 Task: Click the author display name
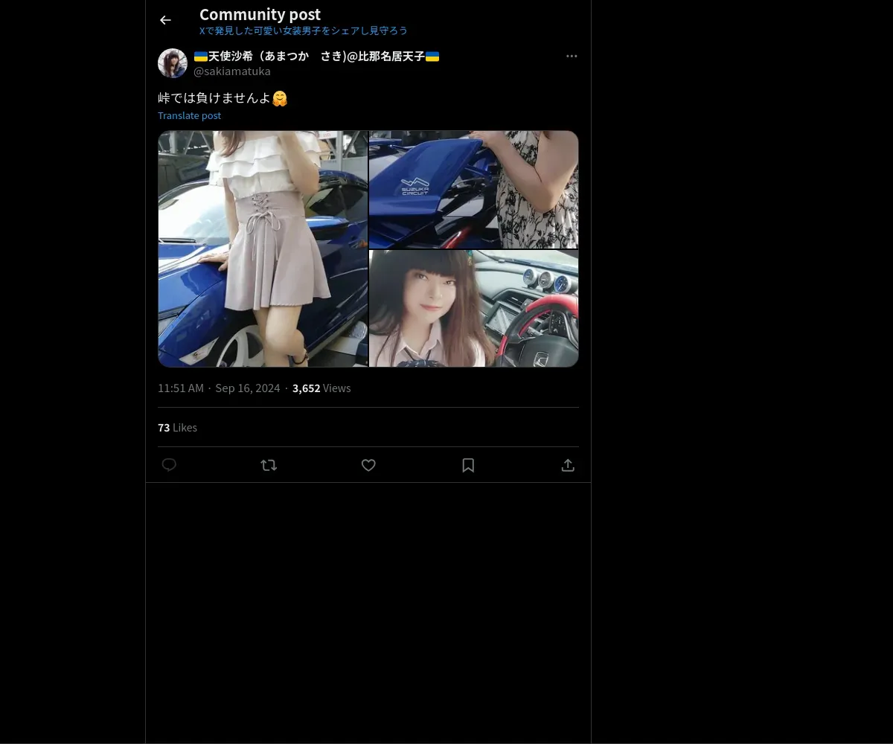tap(316, 56)
